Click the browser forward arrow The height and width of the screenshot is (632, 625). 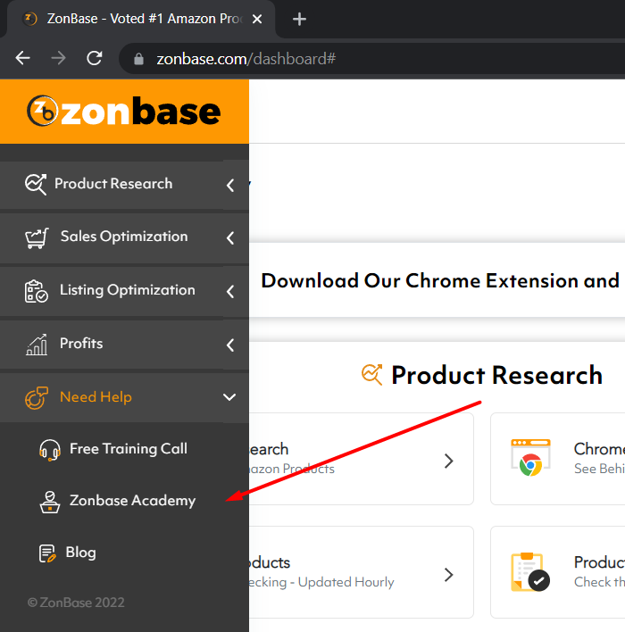tap(58, 58)
